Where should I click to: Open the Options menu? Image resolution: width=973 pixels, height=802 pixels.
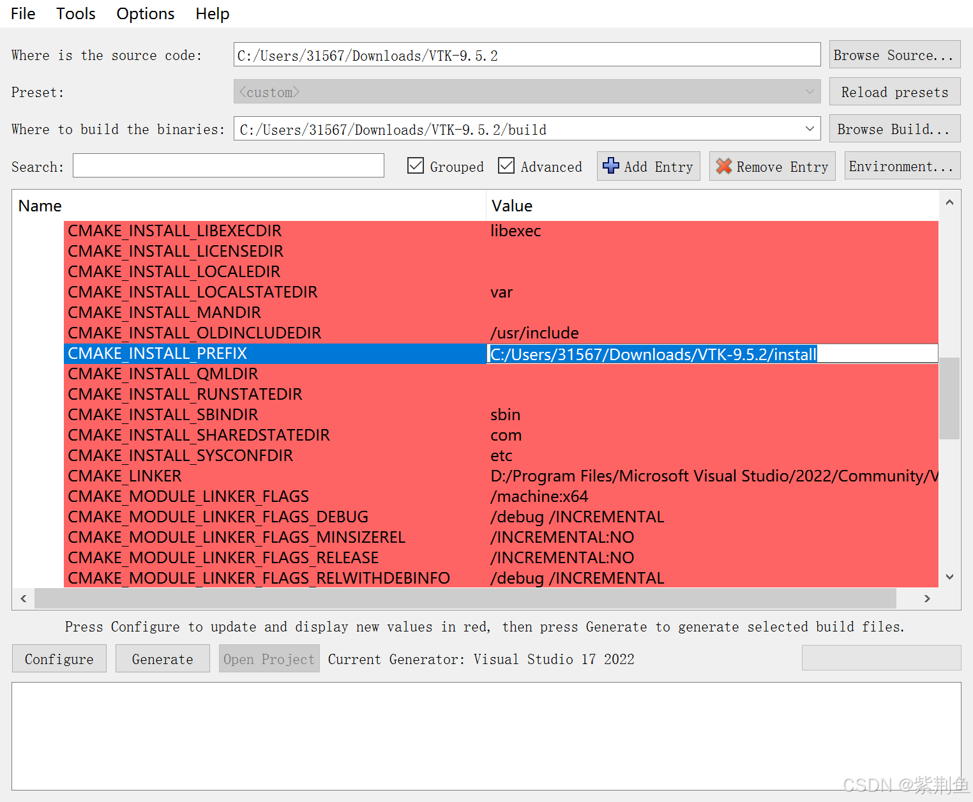click(146, 13)
